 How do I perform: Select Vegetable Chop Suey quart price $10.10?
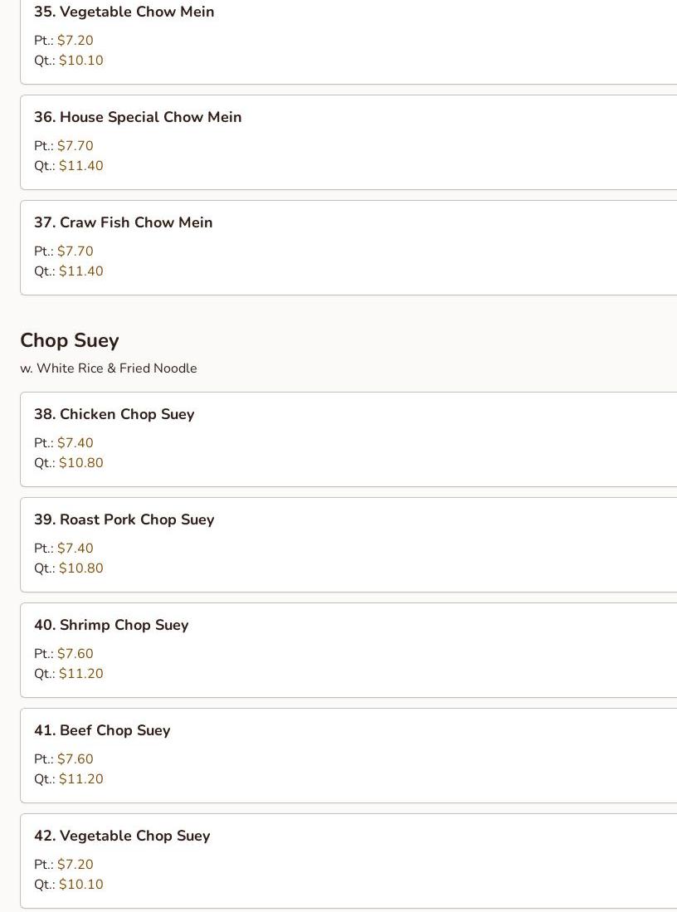(81, 885)
